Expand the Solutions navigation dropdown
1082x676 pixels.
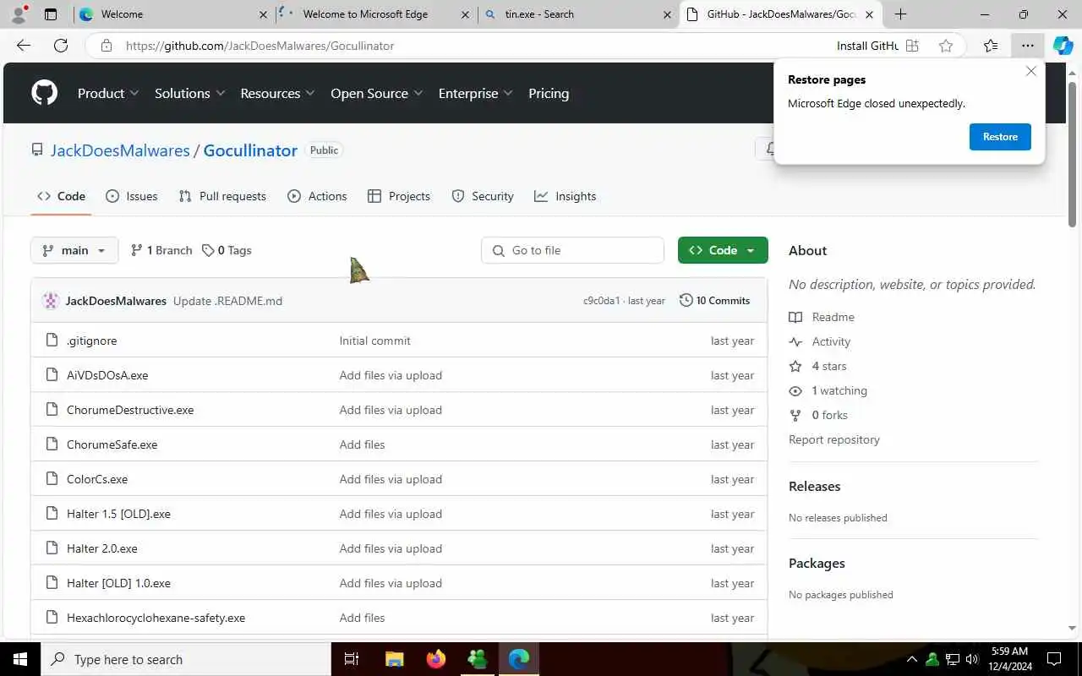190,93
